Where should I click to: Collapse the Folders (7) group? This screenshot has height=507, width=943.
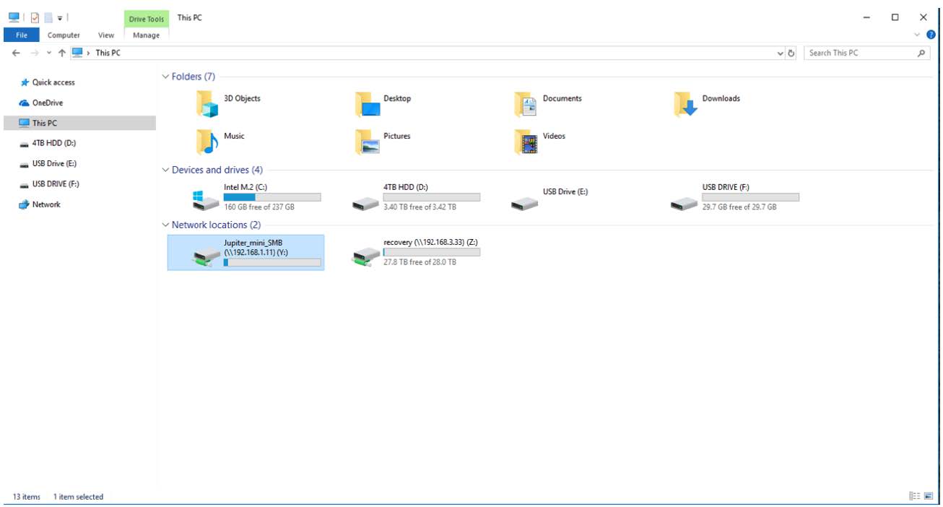(166, 77)
